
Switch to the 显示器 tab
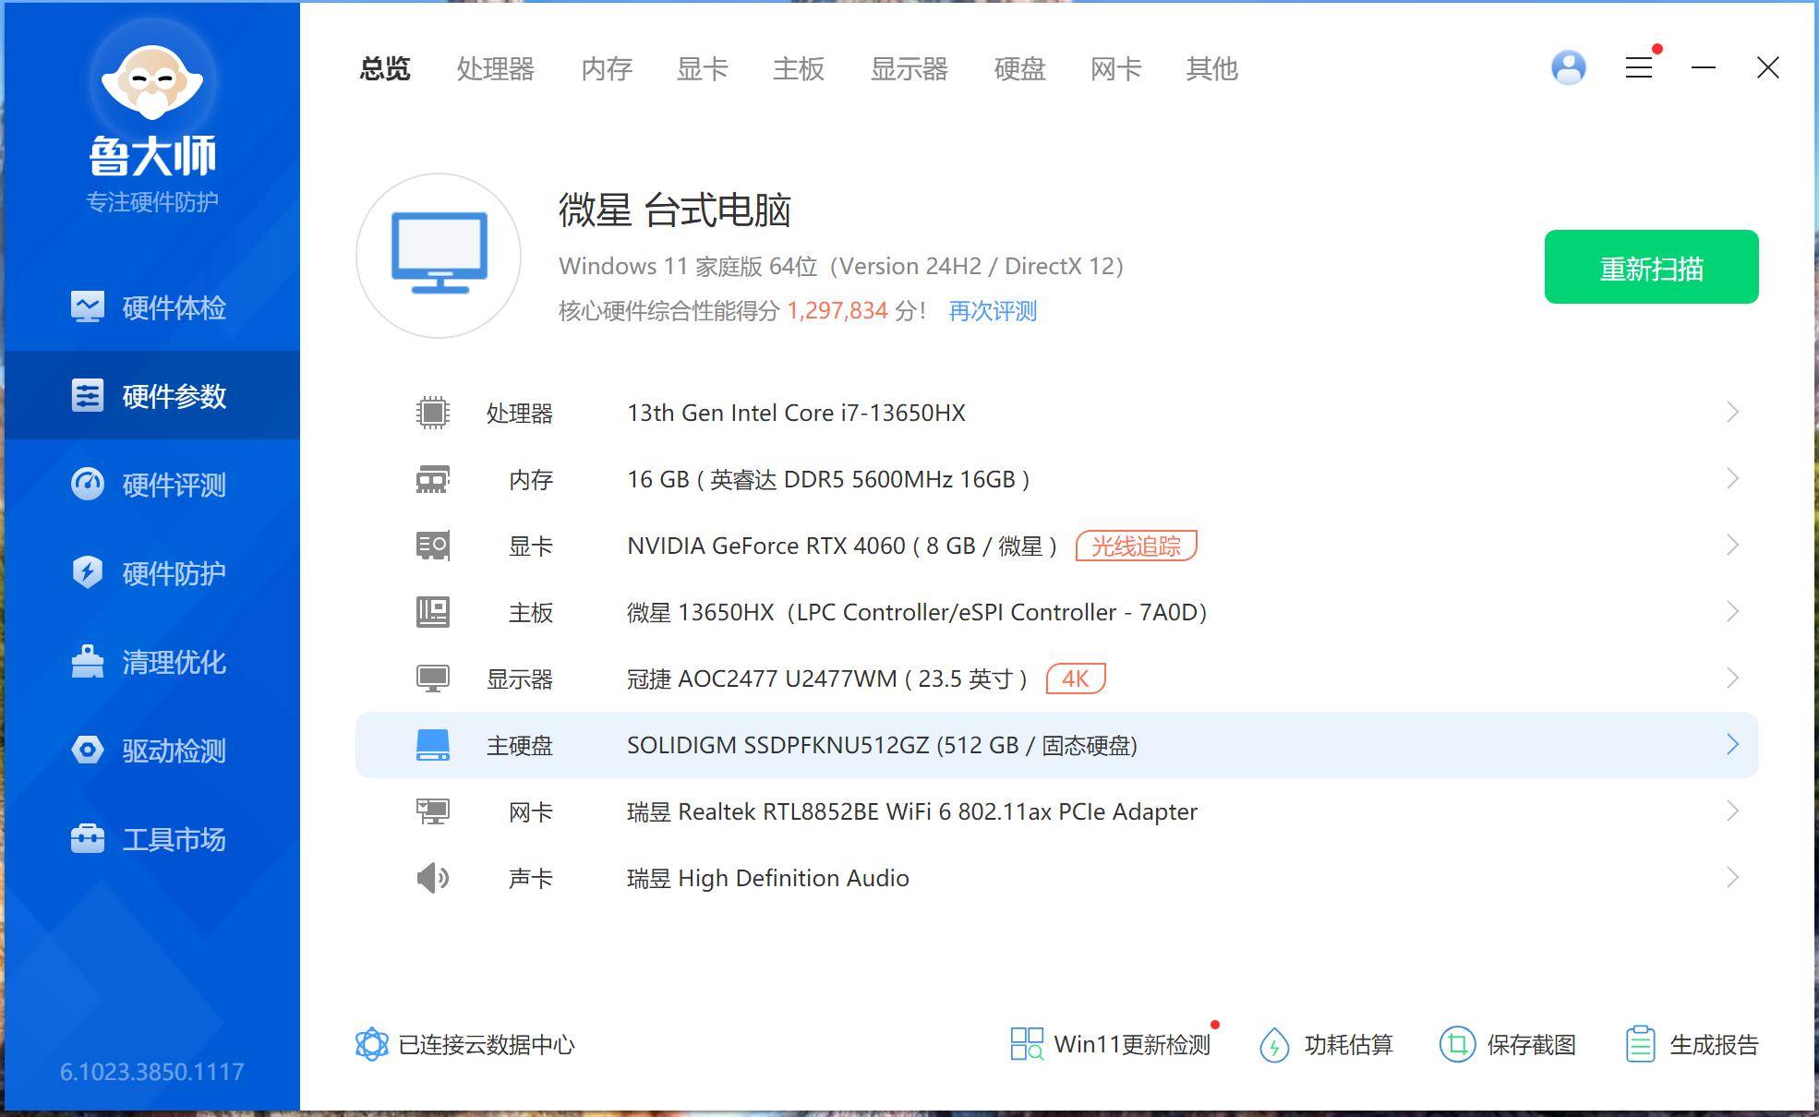click(909, 68)
